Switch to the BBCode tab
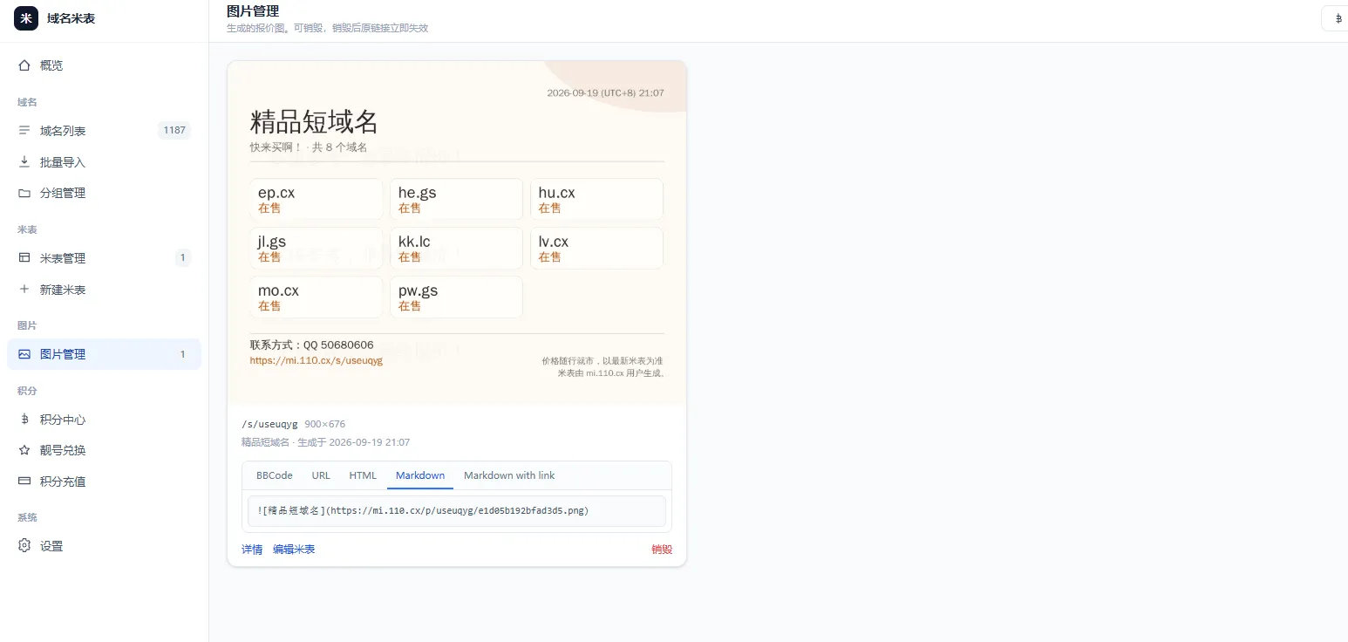Image resolution: width=1348 pixels, height=642 pixels. (275, 475)
